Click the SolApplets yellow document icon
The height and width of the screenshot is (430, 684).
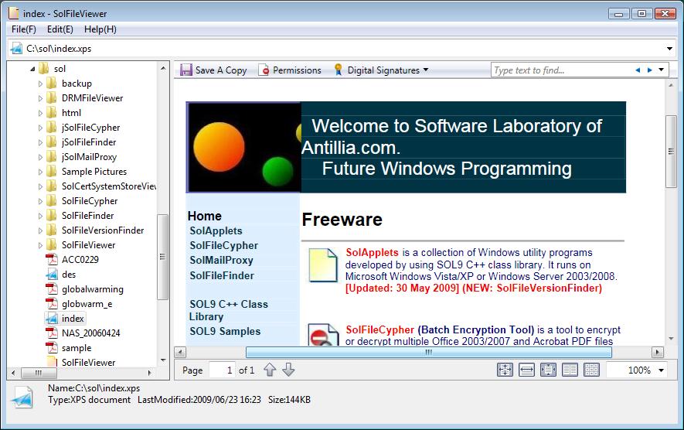tap(323, 265)
